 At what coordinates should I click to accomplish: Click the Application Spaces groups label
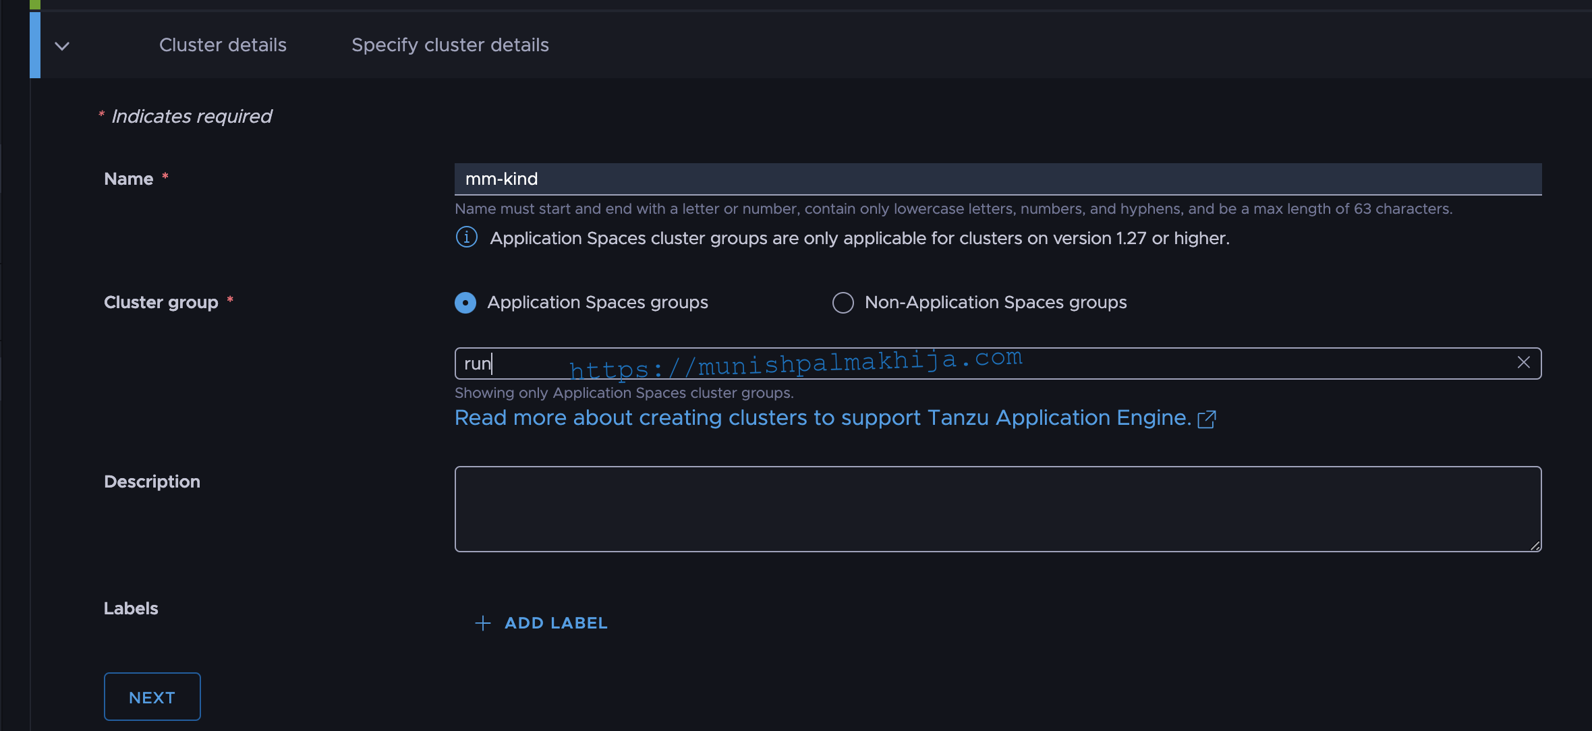click(598, 303)
